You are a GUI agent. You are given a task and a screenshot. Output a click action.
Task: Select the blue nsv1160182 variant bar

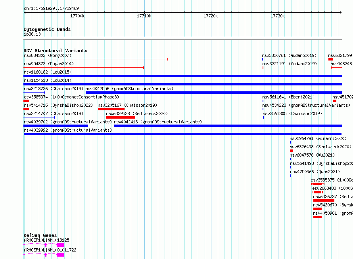182,76
